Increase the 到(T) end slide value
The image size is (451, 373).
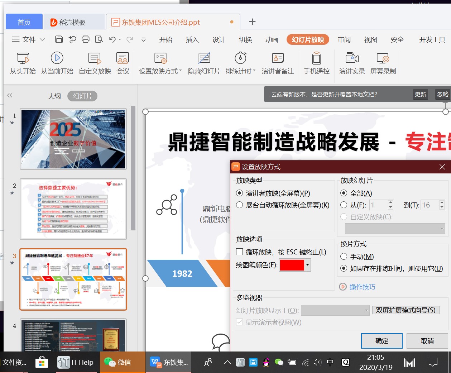(442, 202)
